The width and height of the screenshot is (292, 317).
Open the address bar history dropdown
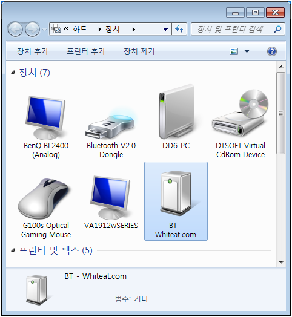pyautogui.click(x=165, y=30)
